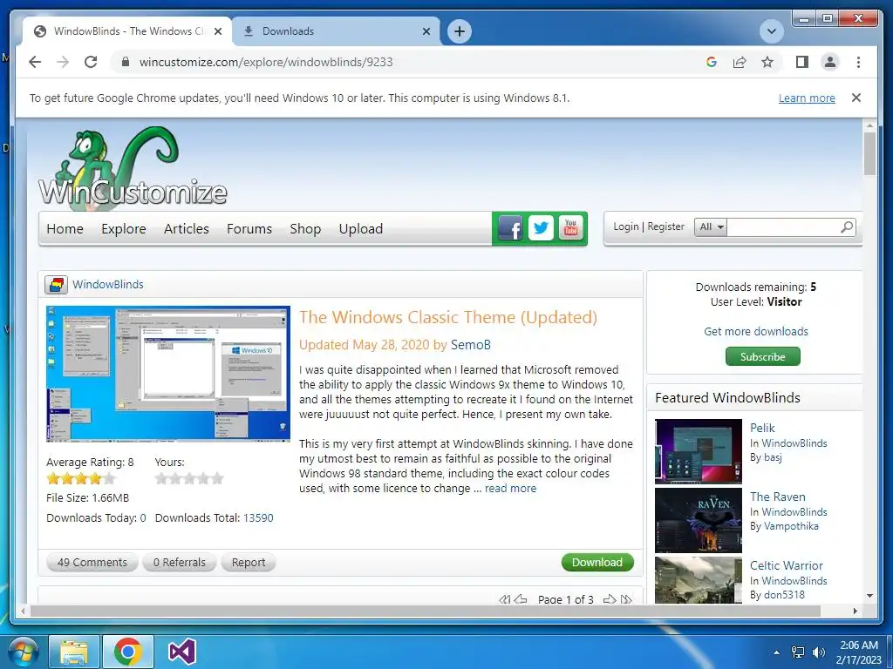Open the Articles menu item

pyautogui.click(x=187, y=229)
